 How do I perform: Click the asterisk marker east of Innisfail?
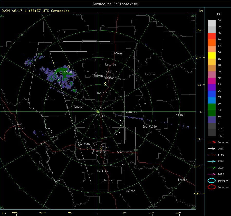click(122, 88)
